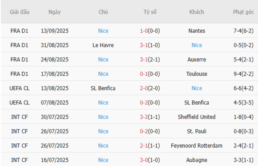Click the St. Pauli team name
This screenshot has height=166, width=258.
pyautogui.click(x=196, y=131)
